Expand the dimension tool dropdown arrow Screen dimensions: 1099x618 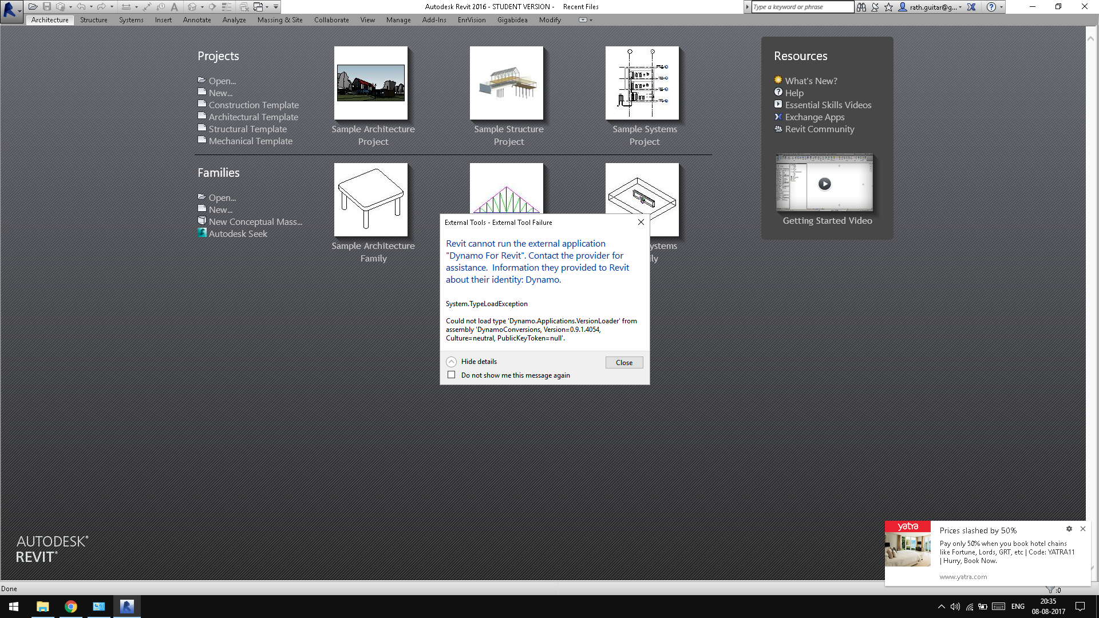(136, 7)
